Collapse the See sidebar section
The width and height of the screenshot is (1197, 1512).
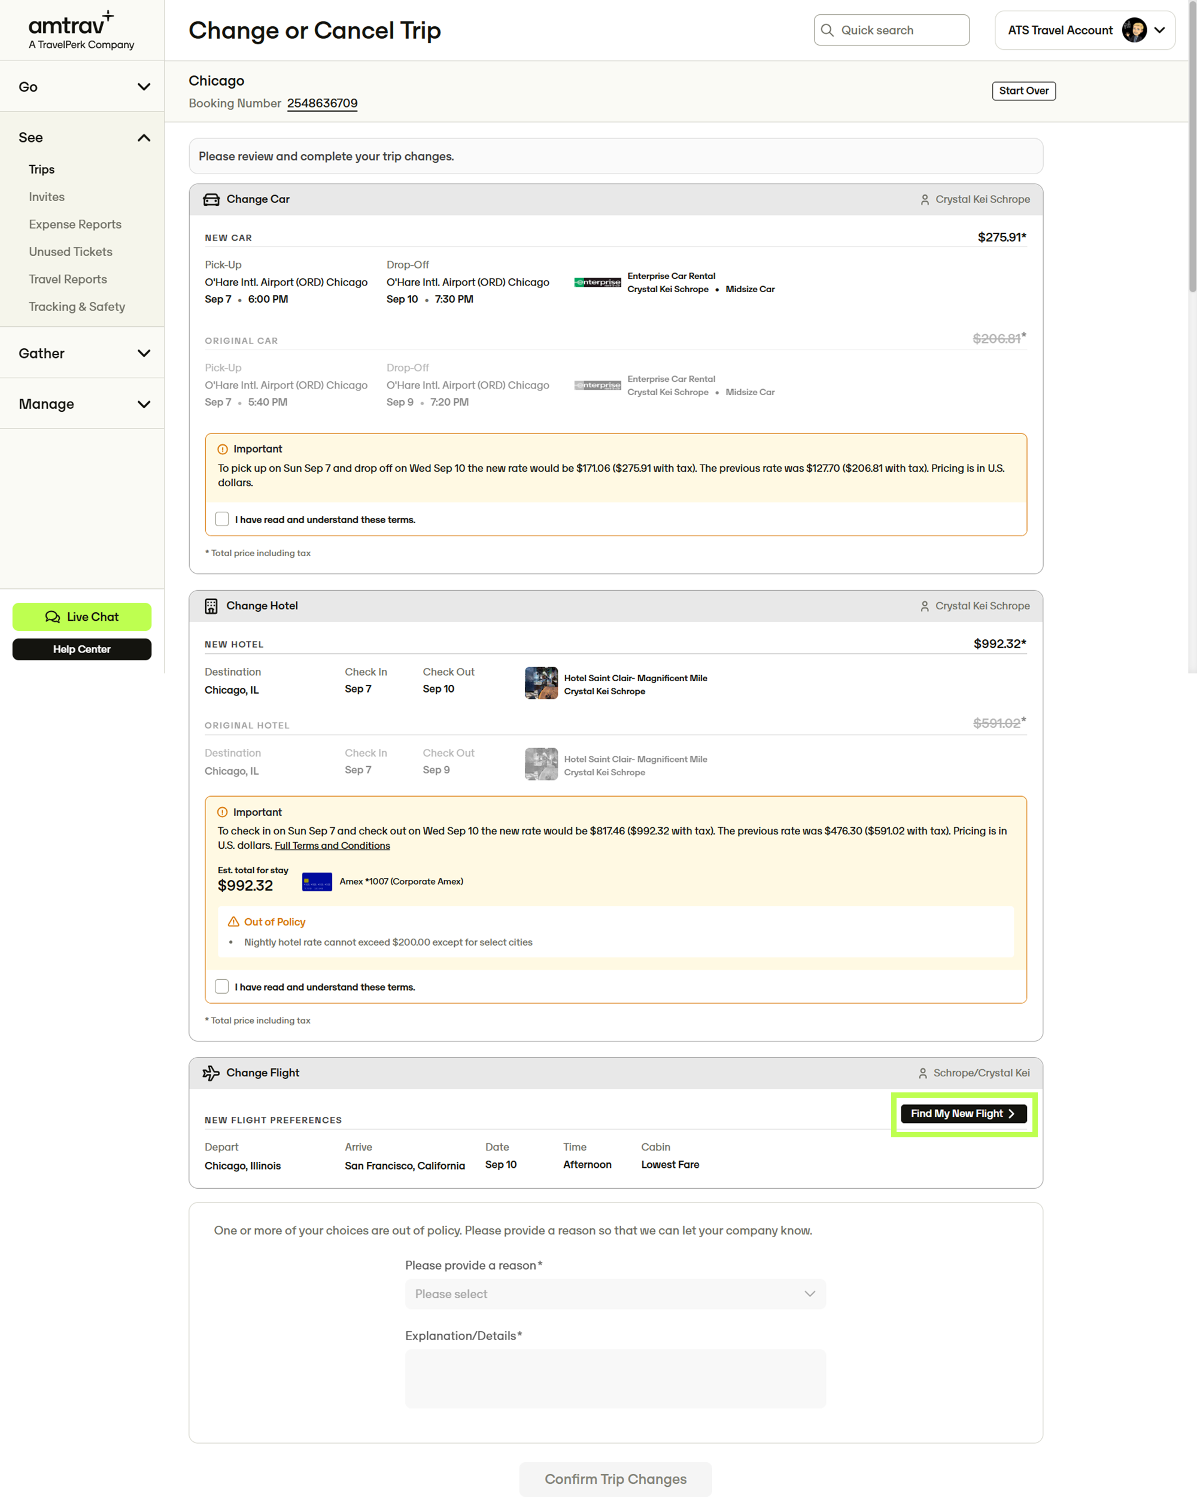[x=82, y=138]
